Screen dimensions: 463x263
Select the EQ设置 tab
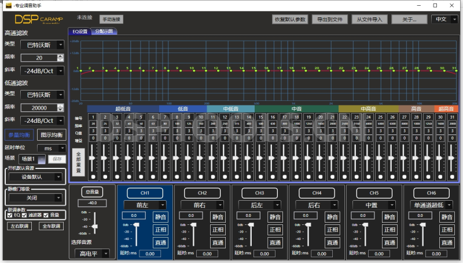click(79, 32)
